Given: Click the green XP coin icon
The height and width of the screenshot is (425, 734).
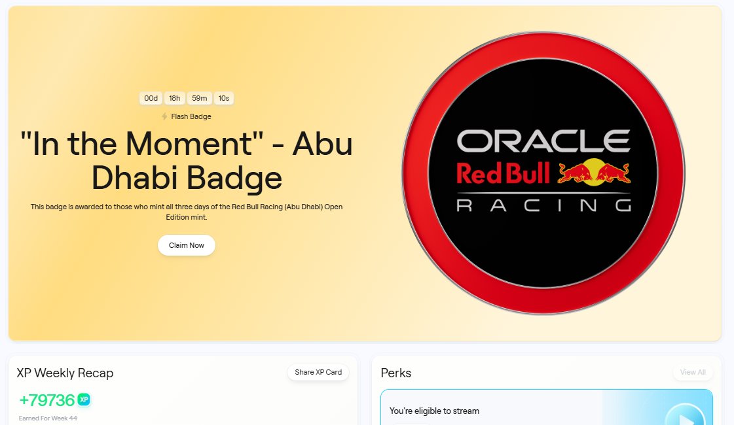Looking at the screenshot, I should pyautogui.click(x=83, y=401).
